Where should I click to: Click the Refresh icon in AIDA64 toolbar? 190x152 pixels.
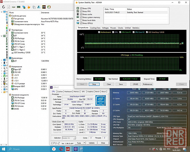[x=3, y=7]
